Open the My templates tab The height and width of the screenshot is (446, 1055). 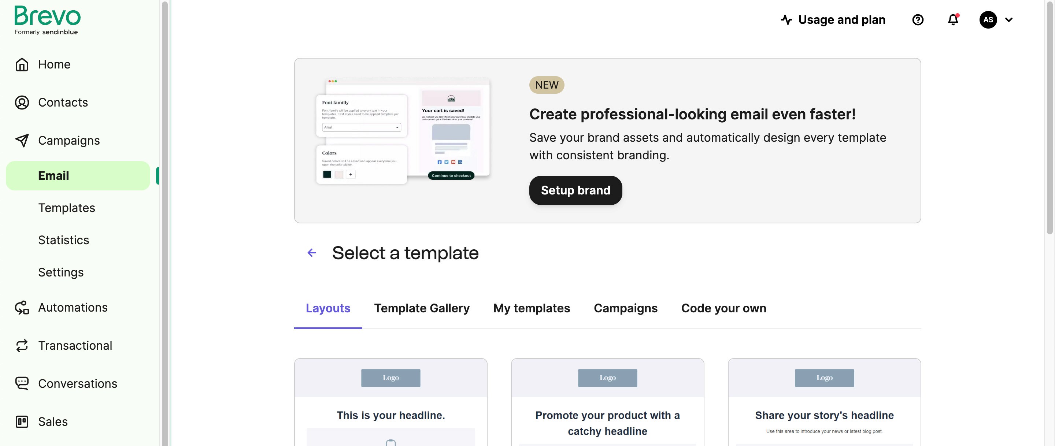point(532,308)
